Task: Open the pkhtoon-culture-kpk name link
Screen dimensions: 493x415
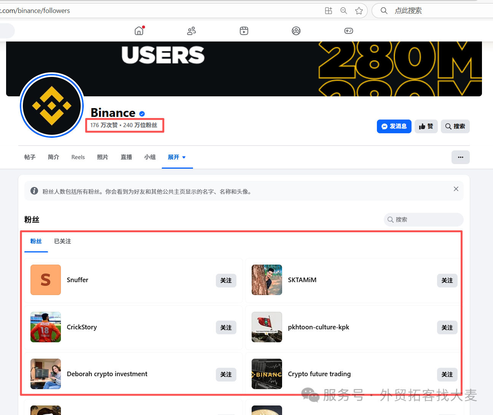Action: [319, 327]
